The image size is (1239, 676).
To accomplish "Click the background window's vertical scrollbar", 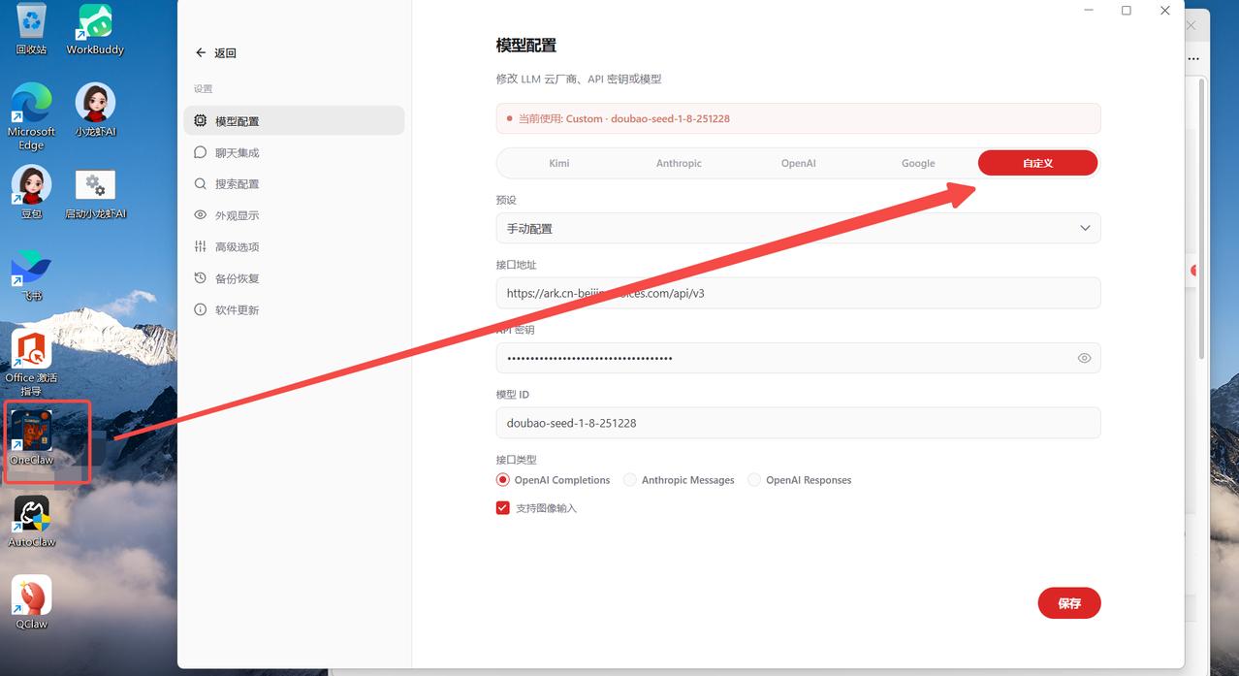I will (x=1203, y=218).
